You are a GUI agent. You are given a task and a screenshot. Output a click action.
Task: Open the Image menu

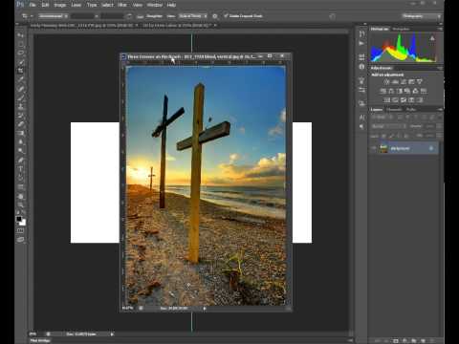coord(59,5)
